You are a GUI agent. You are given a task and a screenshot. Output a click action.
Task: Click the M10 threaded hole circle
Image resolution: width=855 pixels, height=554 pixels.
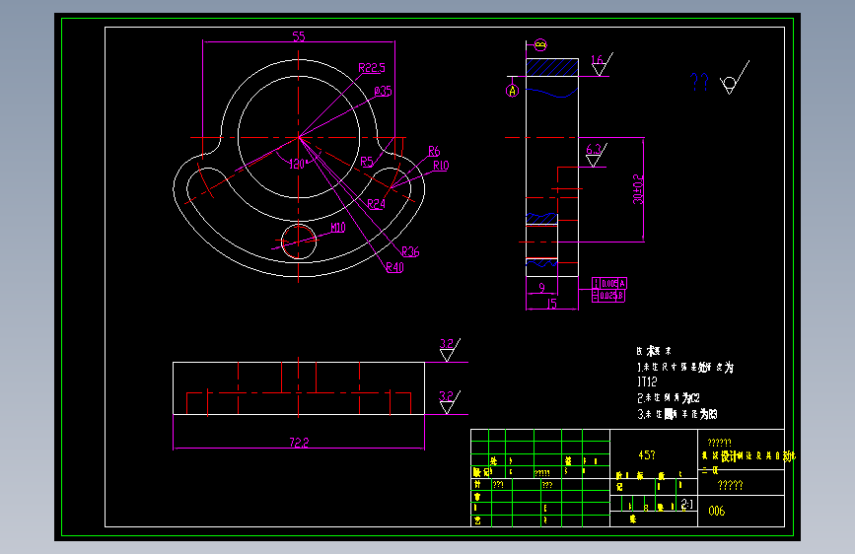[299, 241]
